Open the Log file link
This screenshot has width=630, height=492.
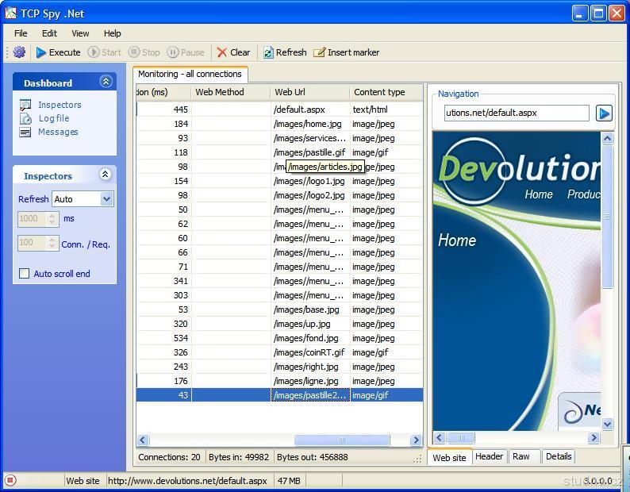click(x=53, y=118)
